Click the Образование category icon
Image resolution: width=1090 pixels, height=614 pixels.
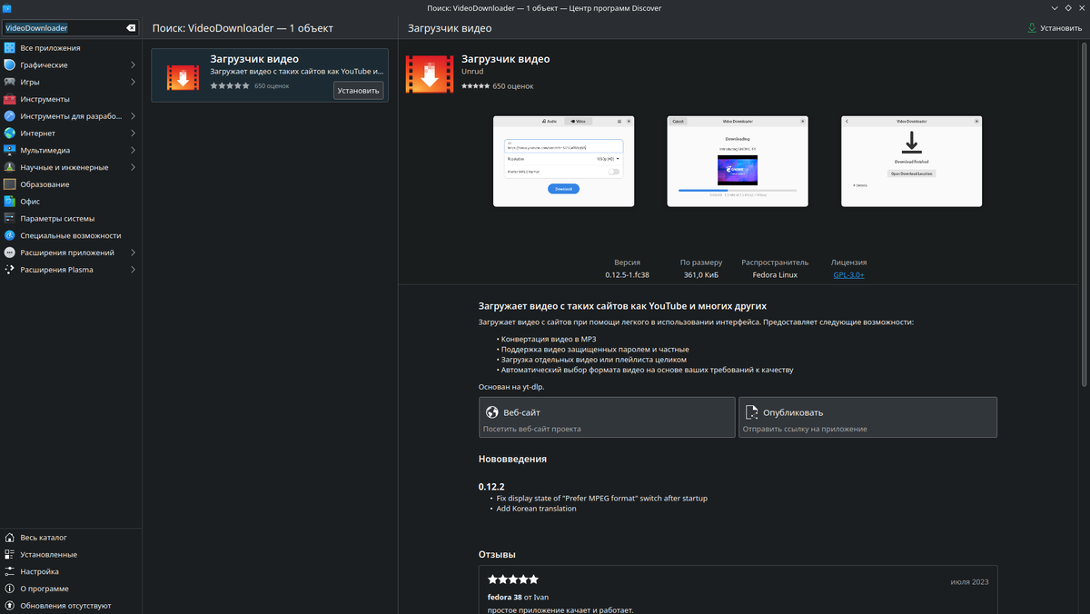pos(10,184)
